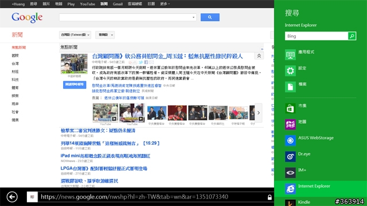Viewport: 367px width, 206px height.
Task: Select Dr.eye app icon
Action: pos(290,156)
